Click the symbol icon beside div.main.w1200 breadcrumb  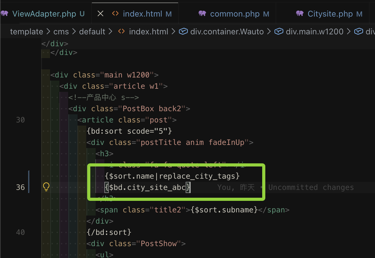(278, 31)
